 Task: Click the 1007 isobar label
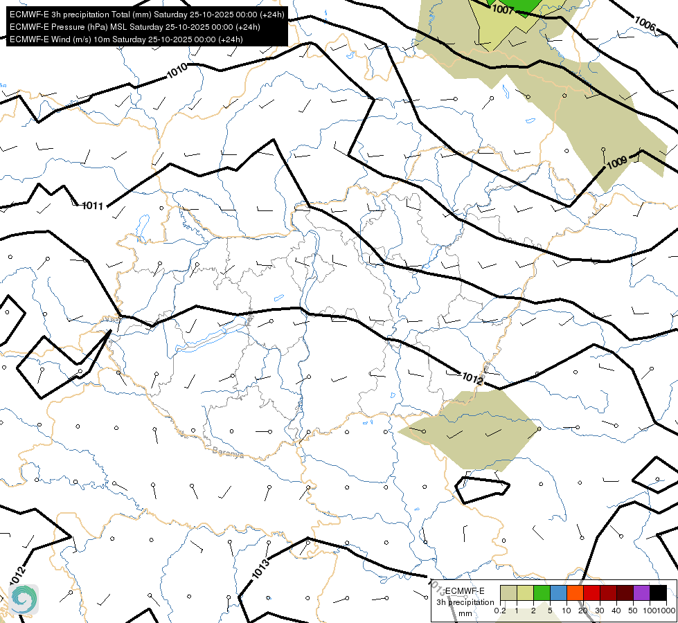tap(503, 9)
